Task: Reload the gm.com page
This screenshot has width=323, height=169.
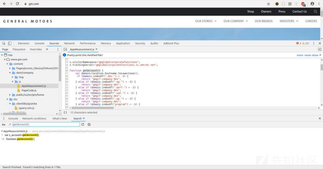Action: coord(17,4)
